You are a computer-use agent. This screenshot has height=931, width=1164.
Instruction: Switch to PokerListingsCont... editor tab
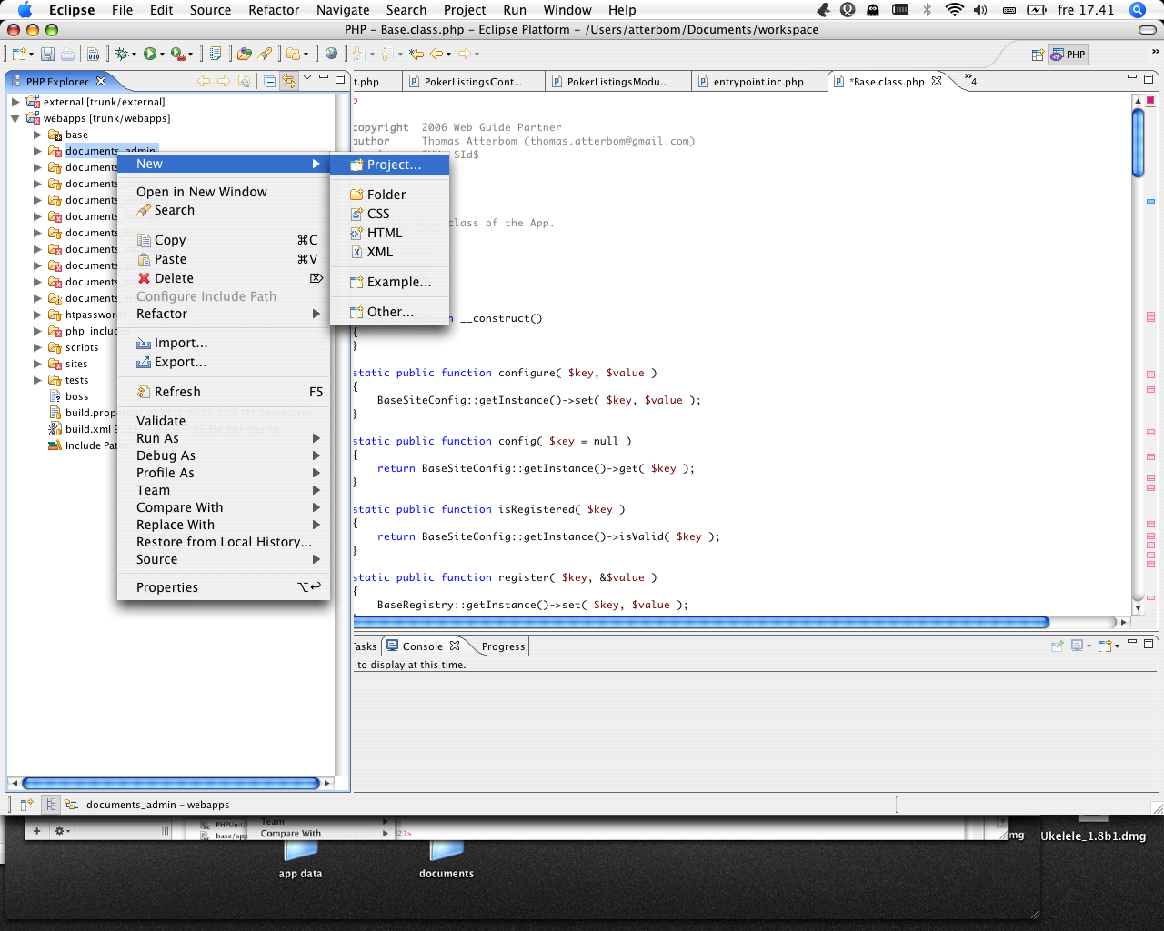(x=473, y=82)
